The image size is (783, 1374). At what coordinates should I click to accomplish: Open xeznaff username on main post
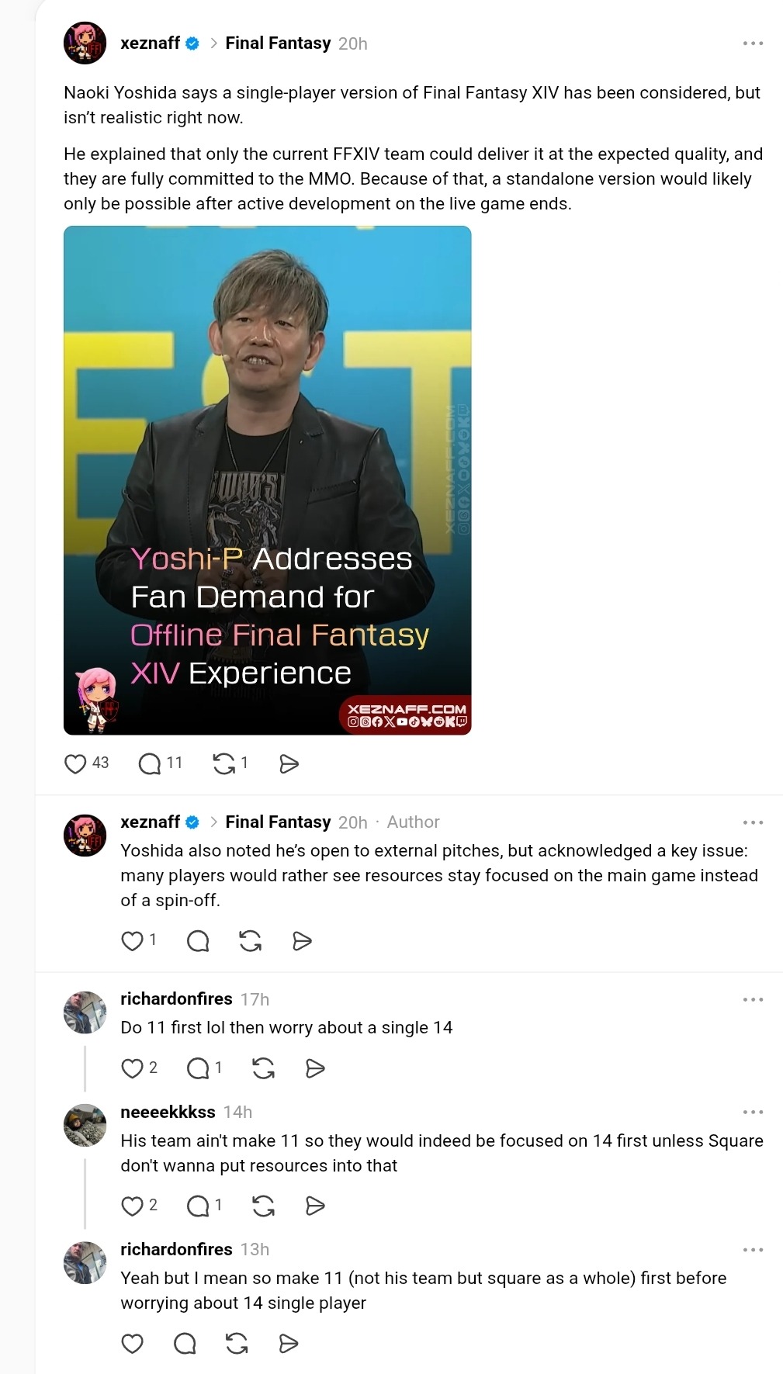click(150, 43)
